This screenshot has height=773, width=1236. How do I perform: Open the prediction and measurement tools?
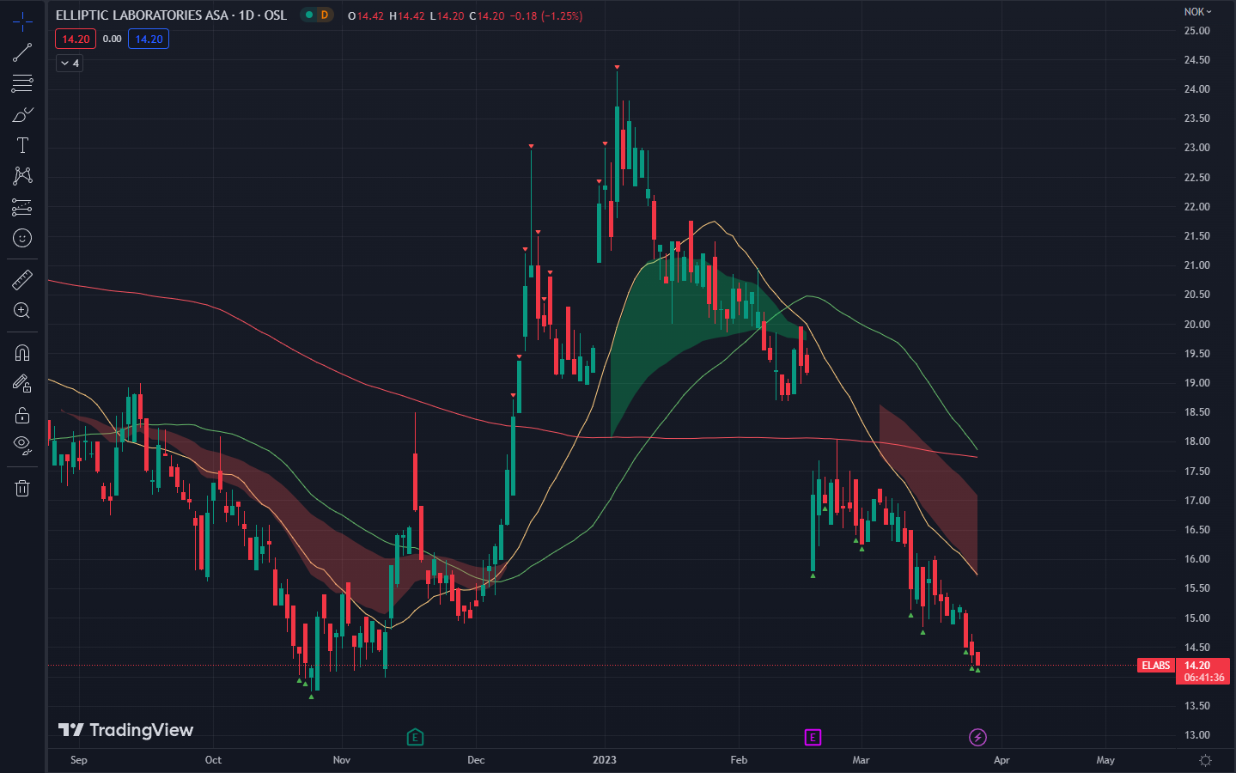[x=22, y=207]
